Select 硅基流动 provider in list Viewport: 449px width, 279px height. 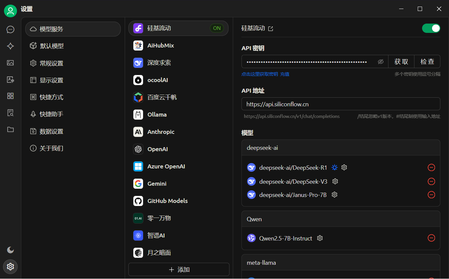click(x=179, y=28)
